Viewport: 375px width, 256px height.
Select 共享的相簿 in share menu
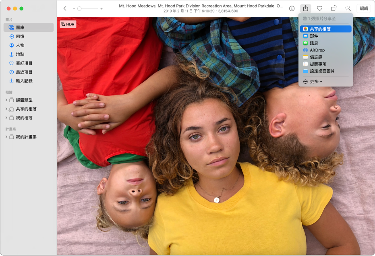coord(326,29)
